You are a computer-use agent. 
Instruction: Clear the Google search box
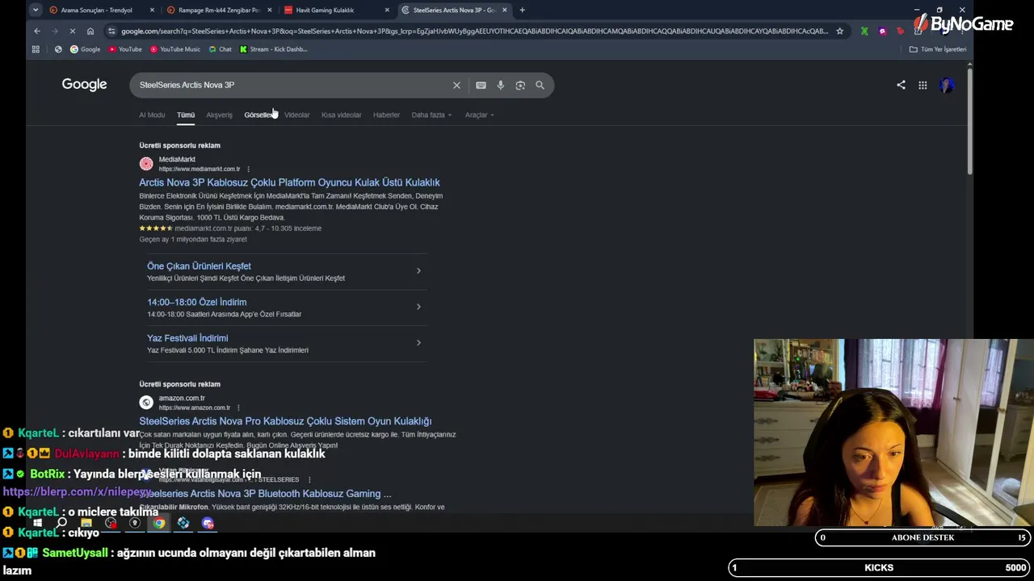(456, 85)
